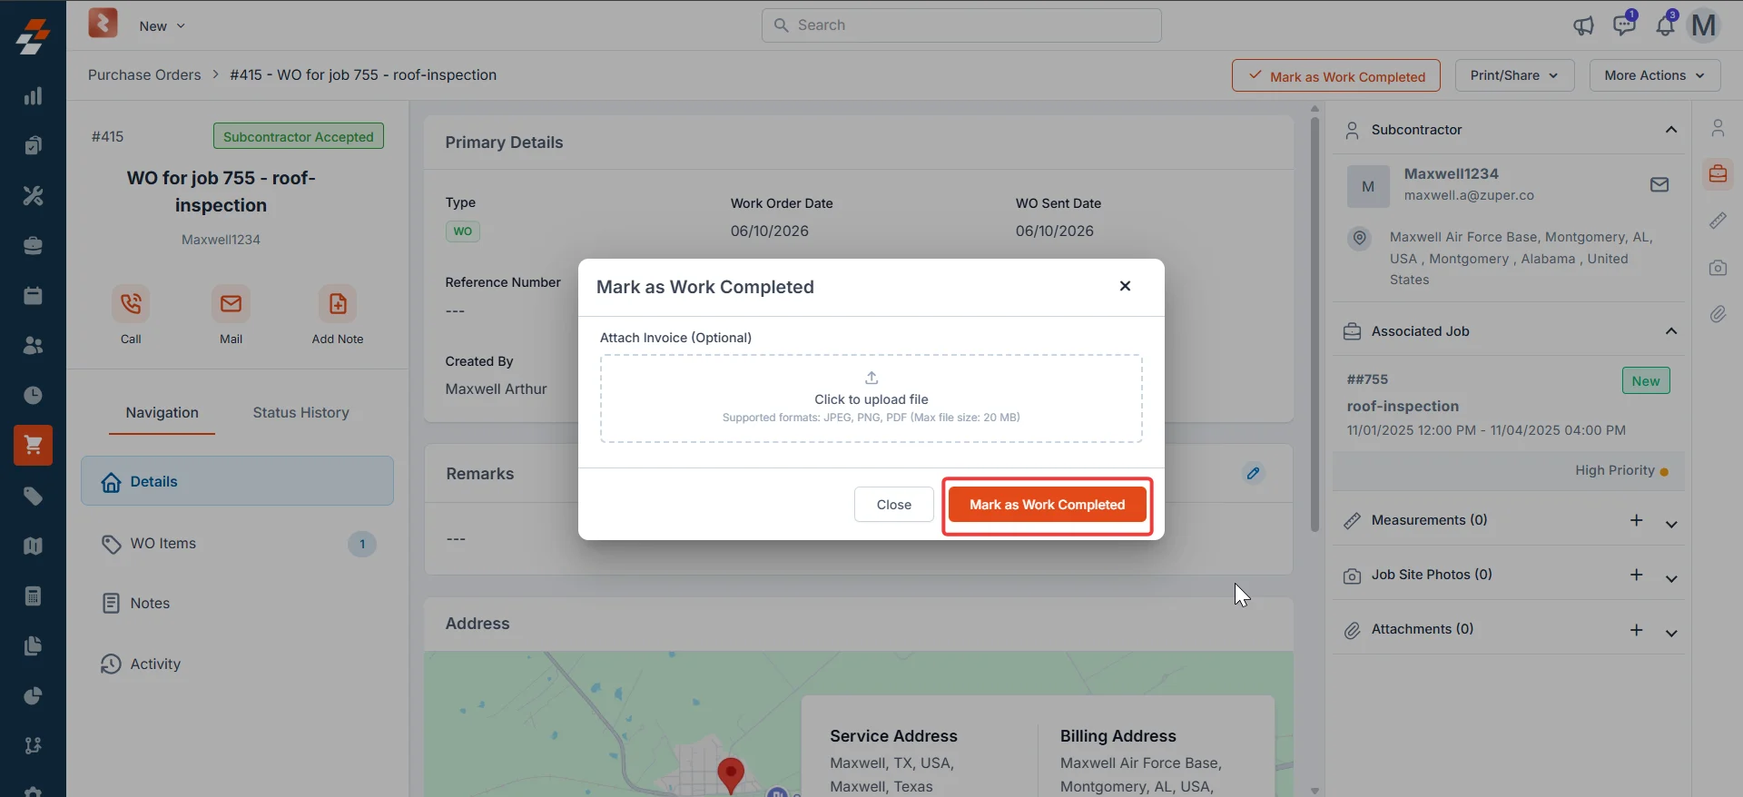Expand the Attachments (0) section
The width and height of the screenshot is (1743, 797).
pyautogui.click(x=1671, y=633)
